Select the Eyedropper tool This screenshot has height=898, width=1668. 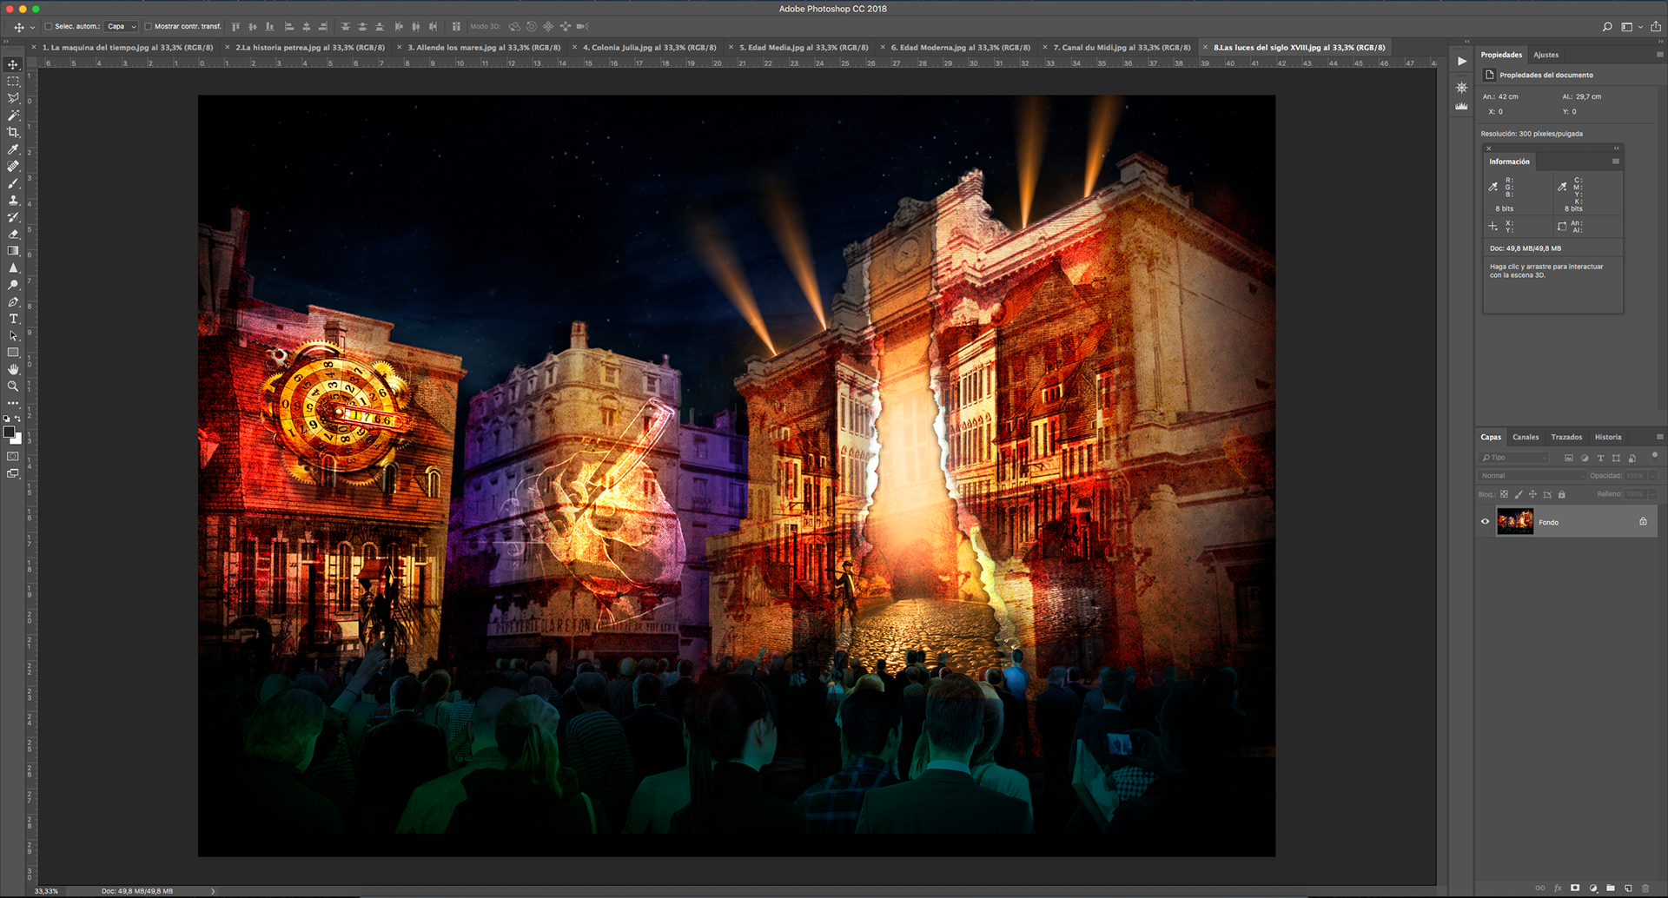(13, 149)
